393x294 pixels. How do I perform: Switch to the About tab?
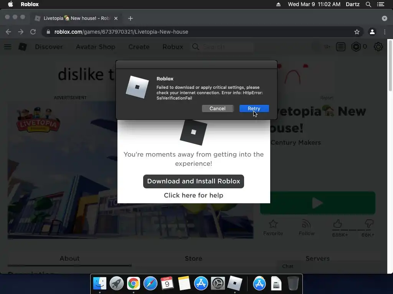pyautogui.click(x=69, y=258)
